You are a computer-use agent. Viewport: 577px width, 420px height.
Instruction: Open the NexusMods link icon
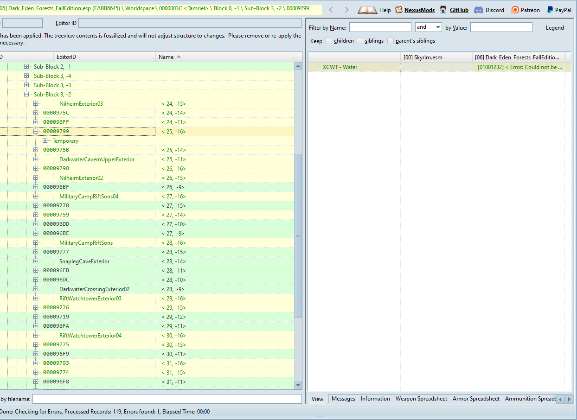pyautogui.click(x=399, y=10)
